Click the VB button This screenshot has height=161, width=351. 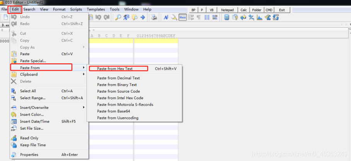tap(211, 10)
